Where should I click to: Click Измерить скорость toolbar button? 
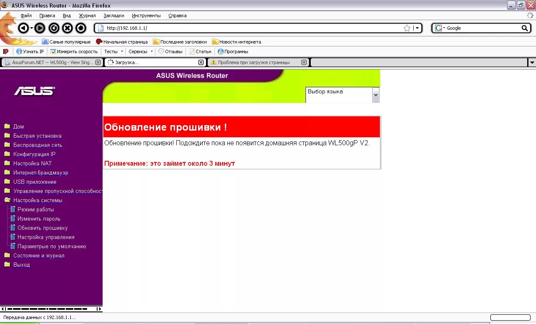(74, 51)
